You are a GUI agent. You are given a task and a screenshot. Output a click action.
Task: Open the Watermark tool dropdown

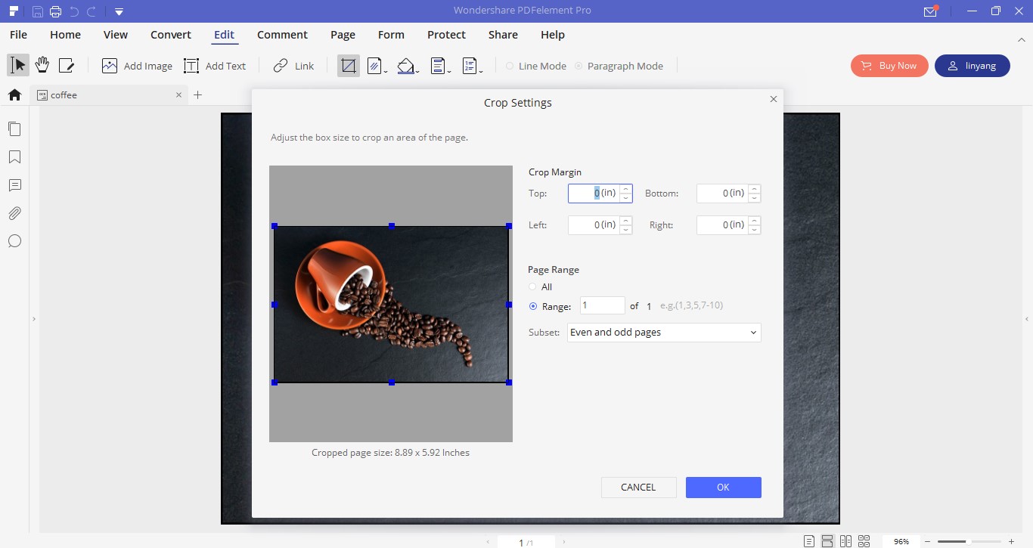point(377,66)
